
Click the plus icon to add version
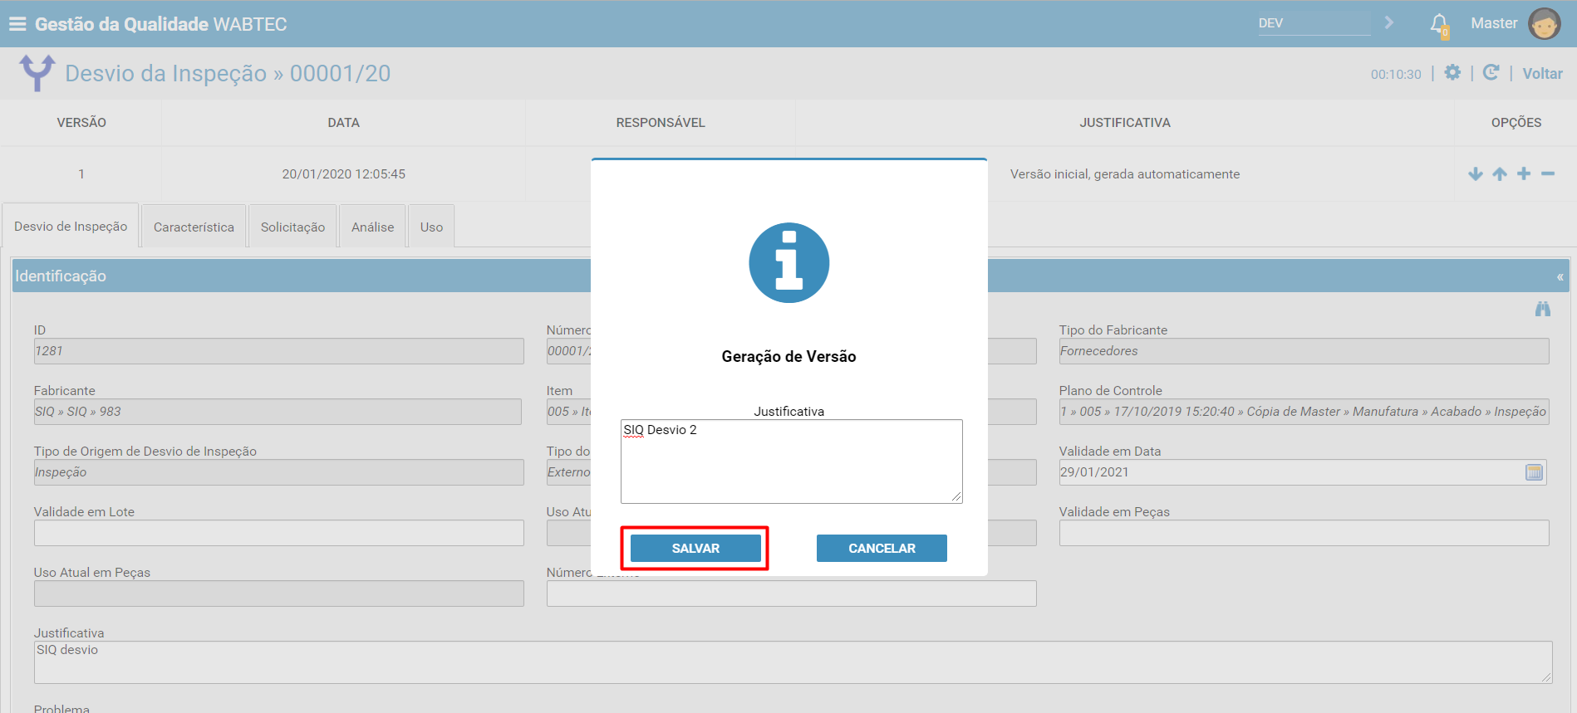1524,173
